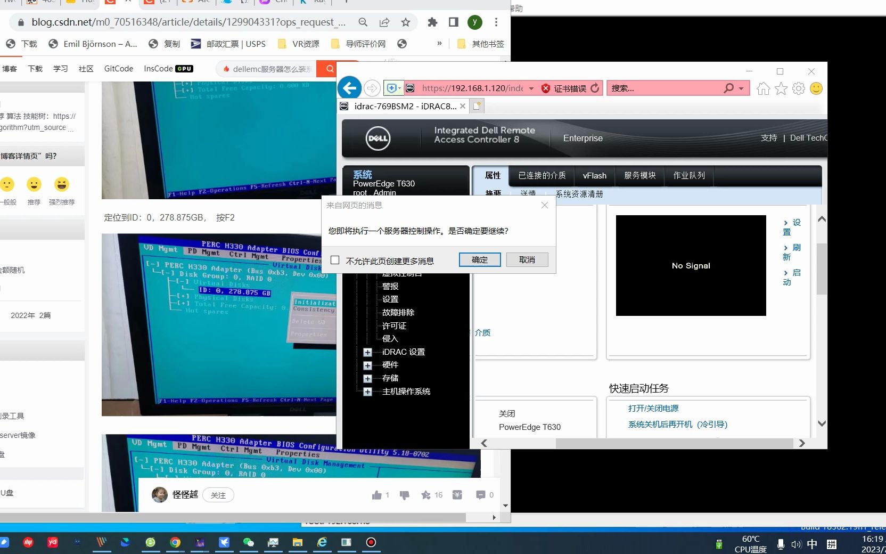Click the Dell logo in iDRAC header

tap(379, 138)
